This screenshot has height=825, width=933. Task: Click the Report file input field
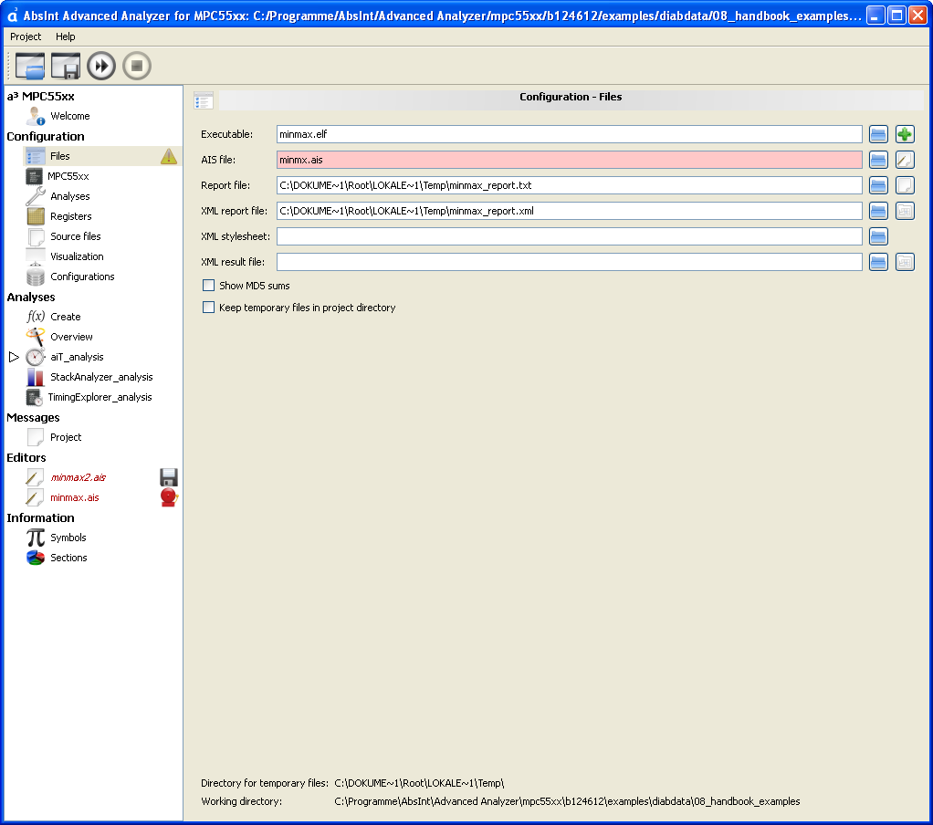coord(570,185)
